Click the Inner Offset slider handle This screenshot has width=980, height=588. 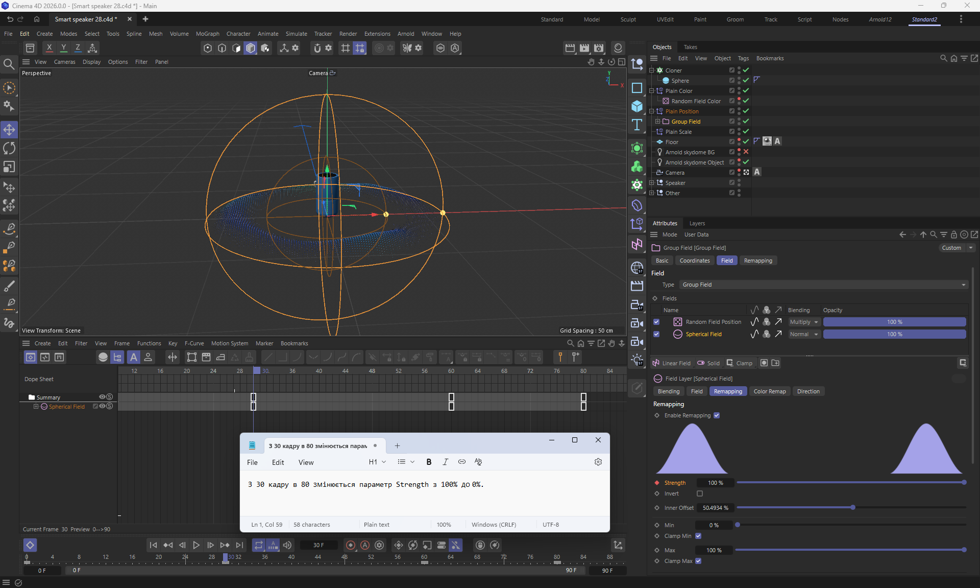[x=853, y=507]
